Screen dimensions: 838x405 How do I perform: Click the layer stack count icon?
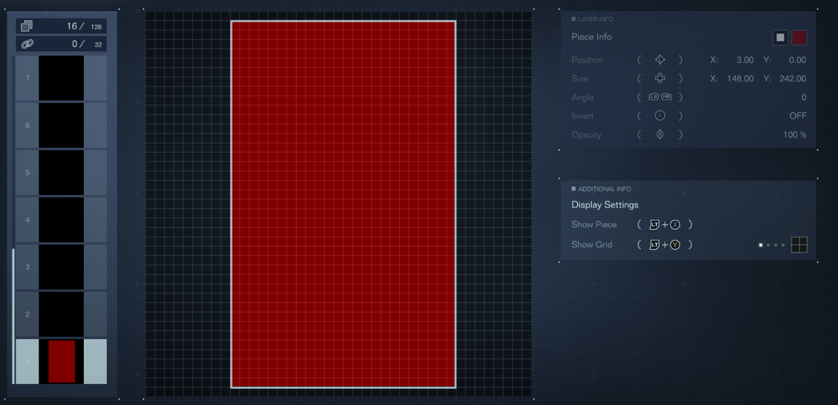coord(27,26)
